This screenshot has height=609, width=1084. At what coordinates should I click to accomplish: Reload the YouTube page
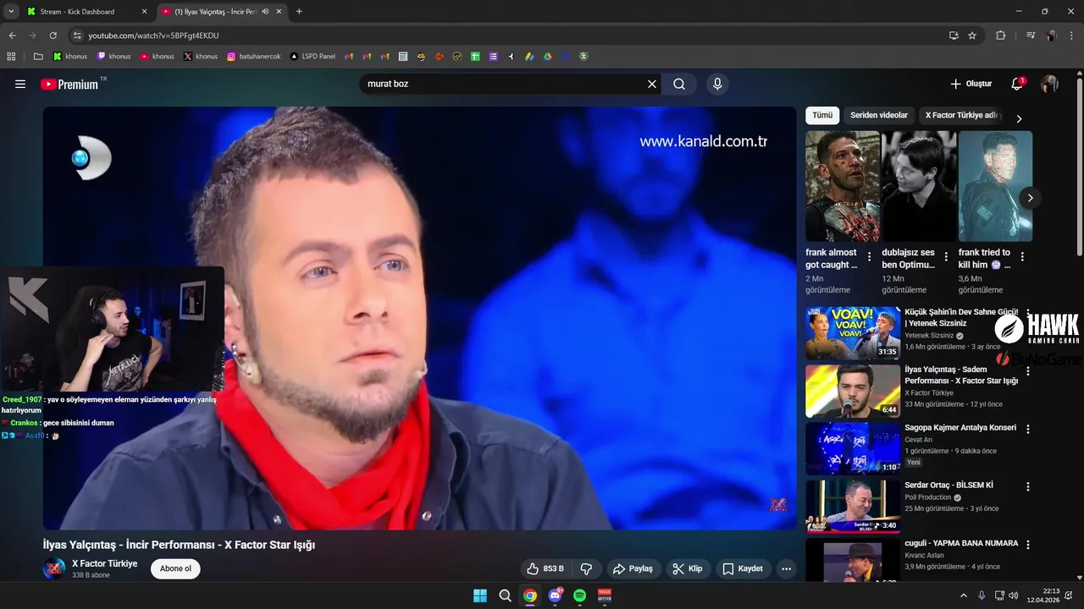[x=53, y=36]
